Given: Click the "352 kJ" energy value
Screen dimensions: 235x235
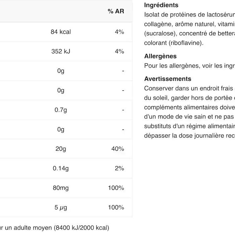Looking at the screenshot, I should pos(61,51).
